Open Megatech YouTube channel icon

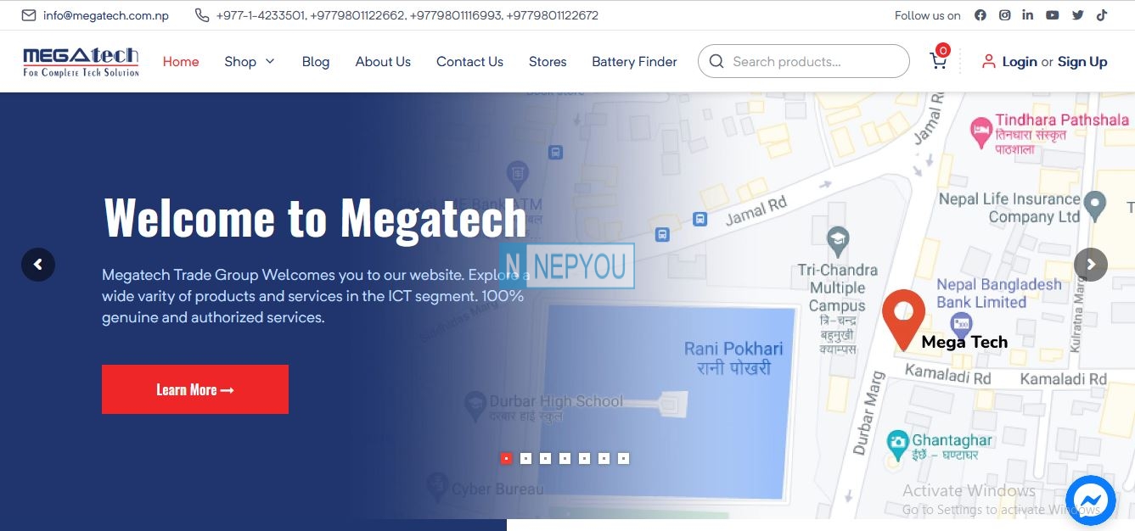pos(1053,15)
